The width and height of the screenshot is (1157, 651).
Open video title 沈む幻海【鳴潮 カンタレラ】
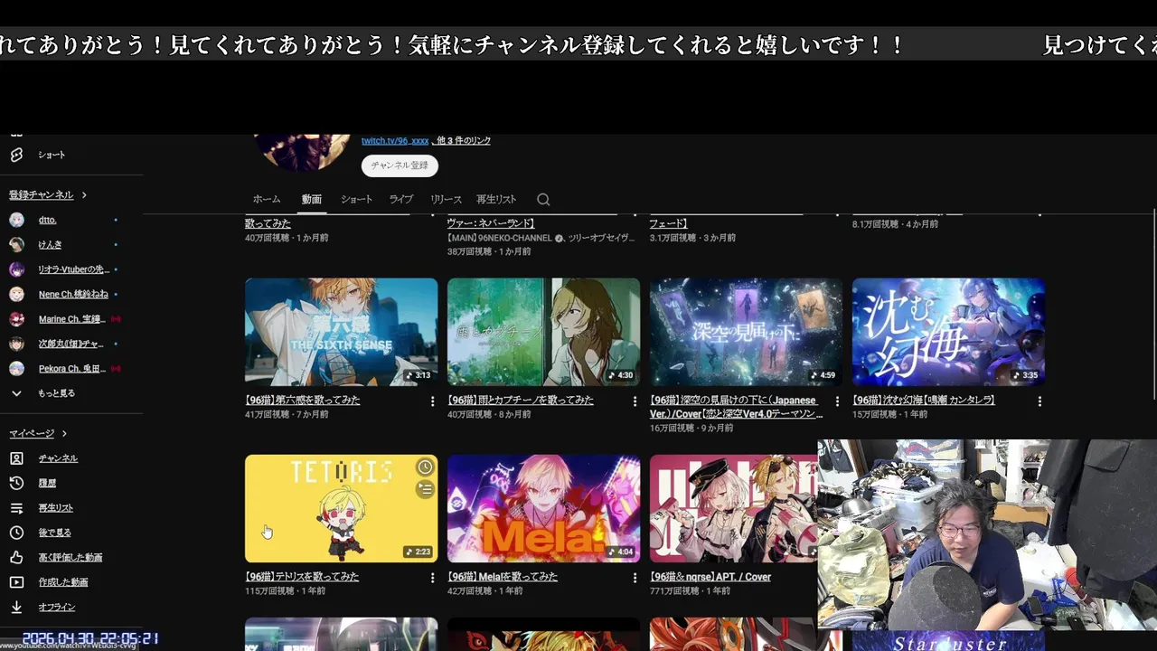923,400
